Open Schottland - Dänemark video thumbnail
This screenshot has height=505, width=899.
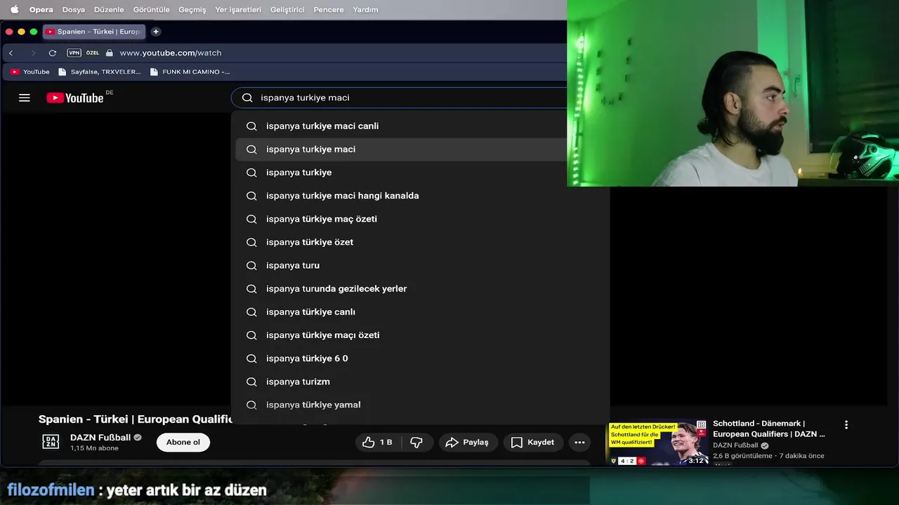pyautogui.click(x=658, y=443)
